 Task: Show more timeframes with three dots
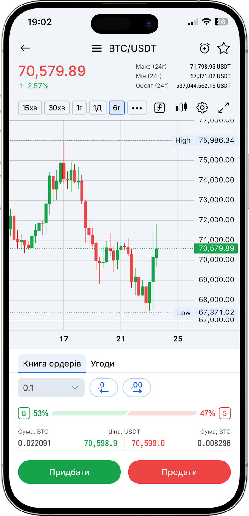[137, 108]
